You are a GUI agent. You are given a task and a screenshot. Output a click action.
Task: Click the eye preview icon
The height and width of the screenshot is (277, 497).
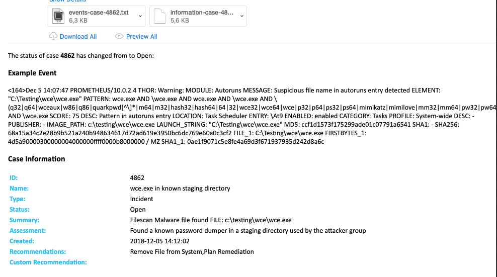pyautogui.click(x=119, y=36)
